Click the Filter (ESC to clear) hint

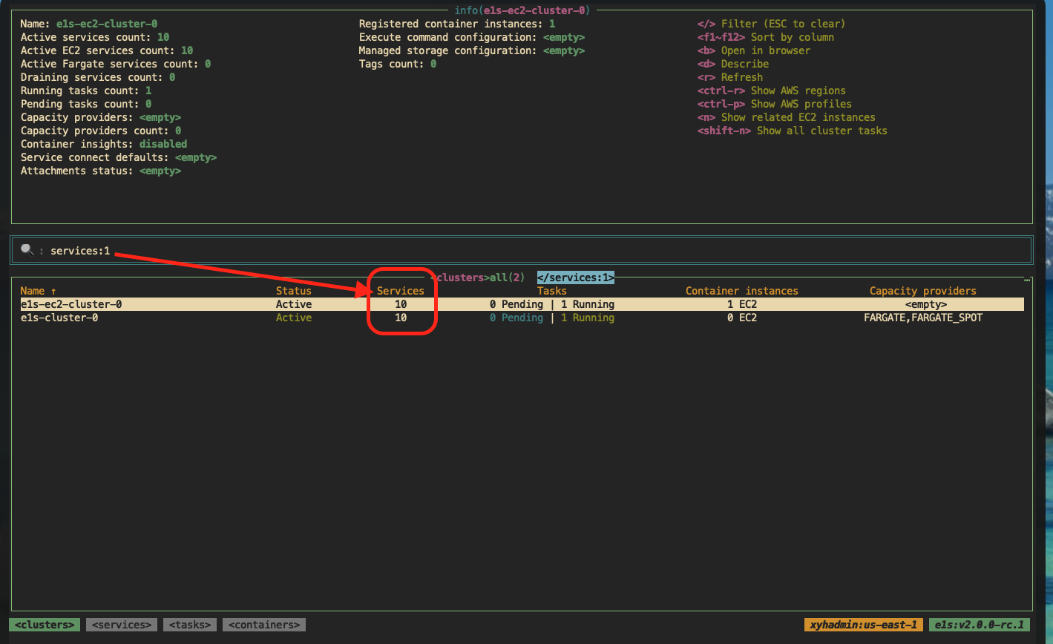pyautogui.click(x=772, y=24)
